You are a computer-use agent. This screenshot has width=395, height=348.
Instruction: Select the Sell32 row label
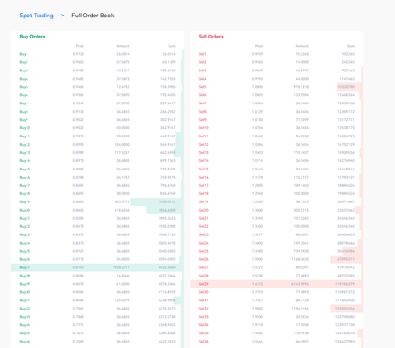tap(203, 309)
